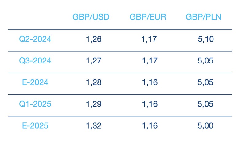Select the E-2025 row label
This screenshot has height=145, width=242.
pos(35,126)
